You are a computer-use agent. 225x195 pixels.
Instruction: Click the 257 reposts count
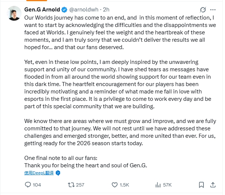point(80,184)
